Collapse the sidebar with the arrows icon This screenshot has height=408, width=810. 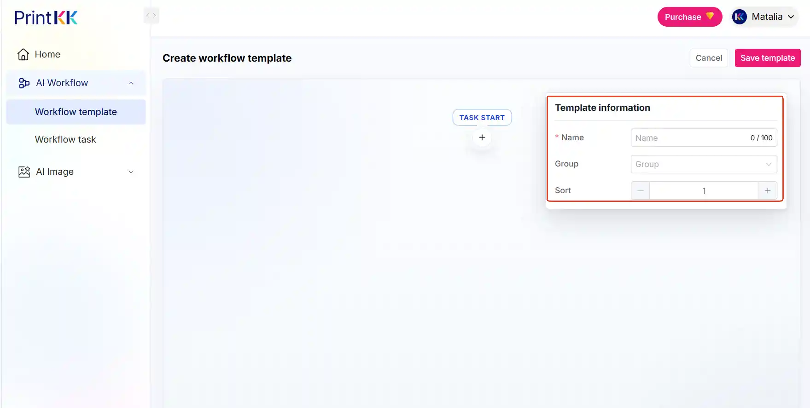pyautogui.click(x=151, y=16)
